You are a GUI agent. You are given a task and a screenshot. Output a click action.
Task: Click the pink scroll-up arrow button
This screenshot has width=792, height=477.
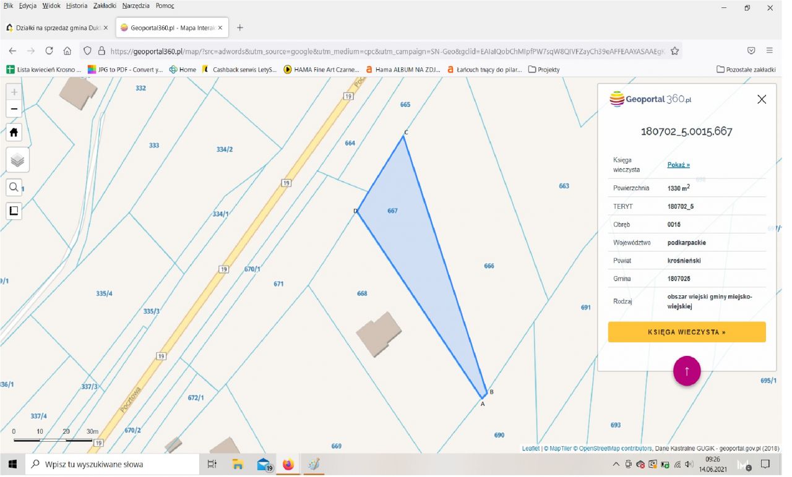tap(687, 371)
